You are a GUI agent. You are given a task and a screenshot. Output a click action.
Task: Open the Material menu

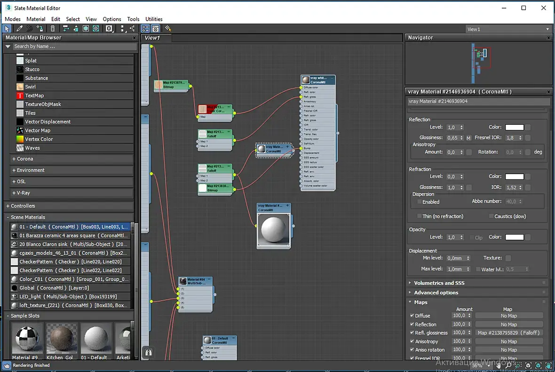36,19
